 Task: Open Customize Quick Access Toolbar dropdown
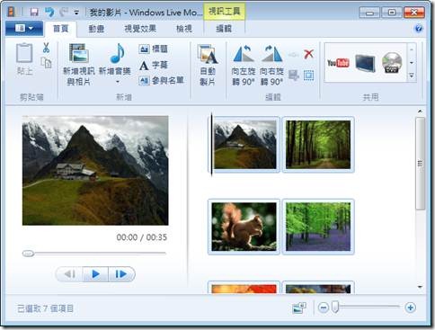(76, 13)
